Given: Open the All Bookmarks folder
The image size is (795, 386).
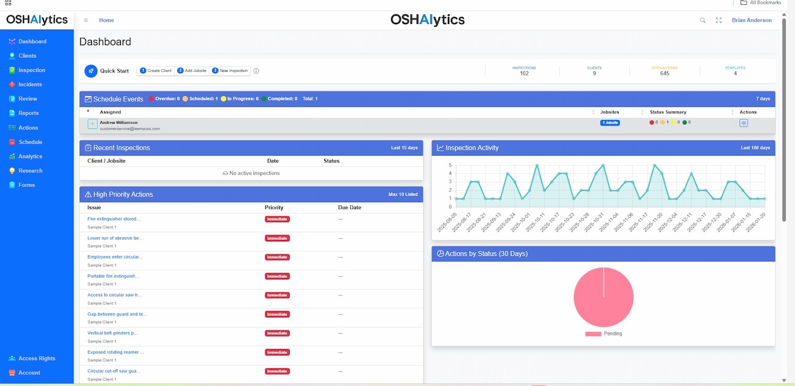Looking at the screenshot, I should coord(761,2).
